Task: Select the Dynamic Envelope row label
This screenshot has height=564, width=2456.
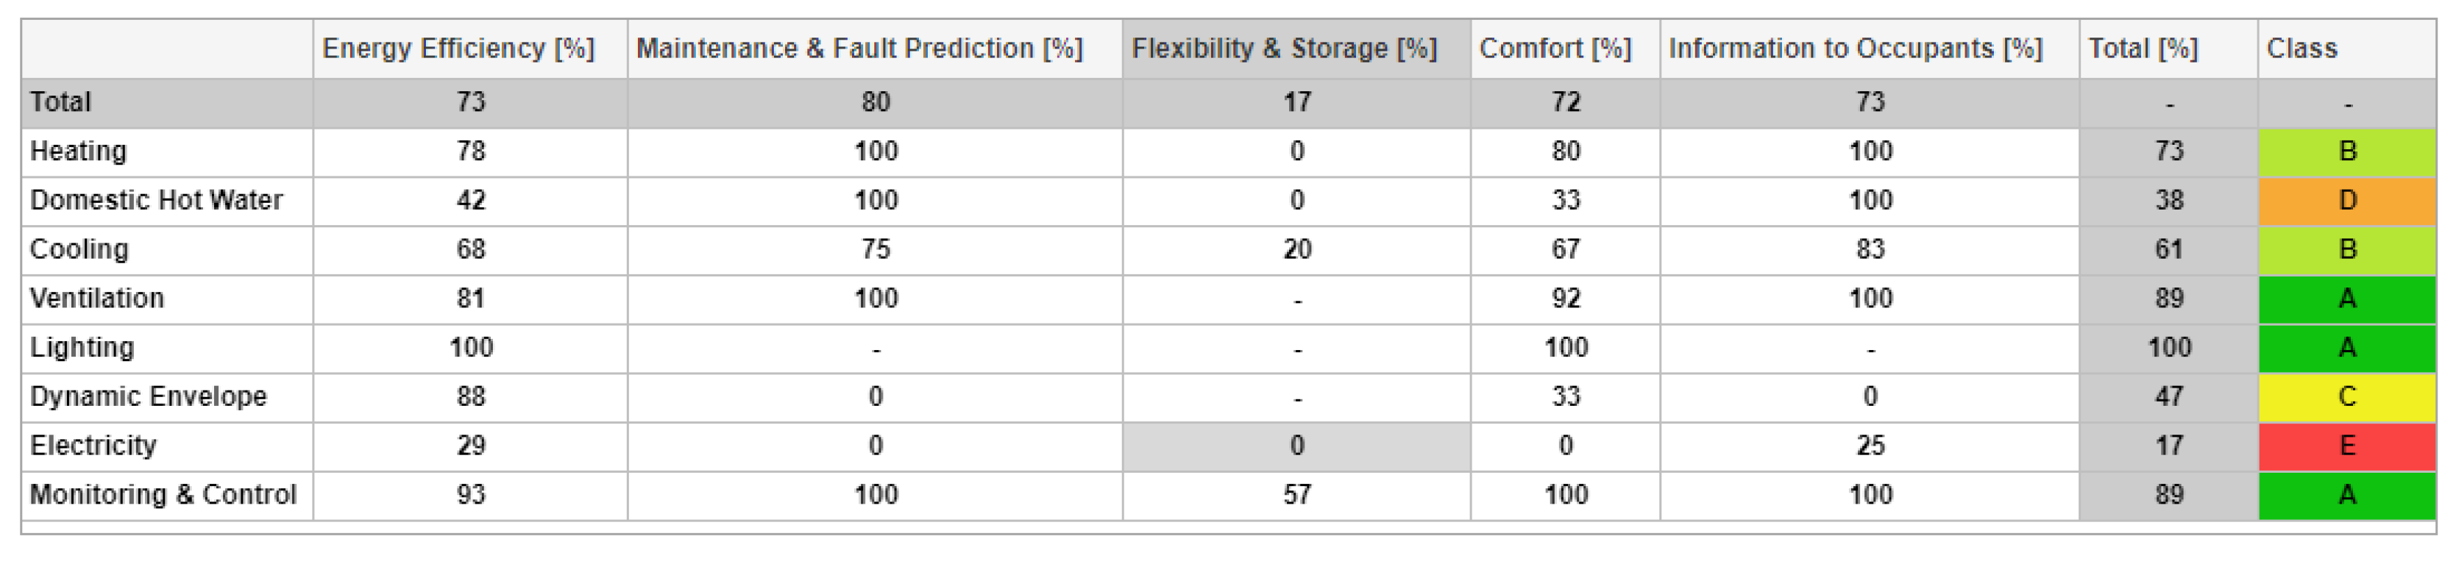Action: 148,396
